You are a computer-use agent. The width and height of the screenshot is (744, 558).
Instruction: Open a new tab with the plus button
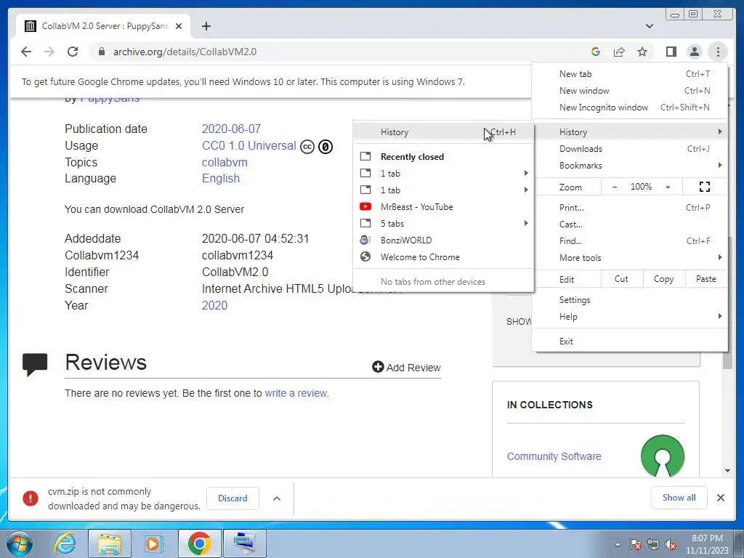point(206,26)
